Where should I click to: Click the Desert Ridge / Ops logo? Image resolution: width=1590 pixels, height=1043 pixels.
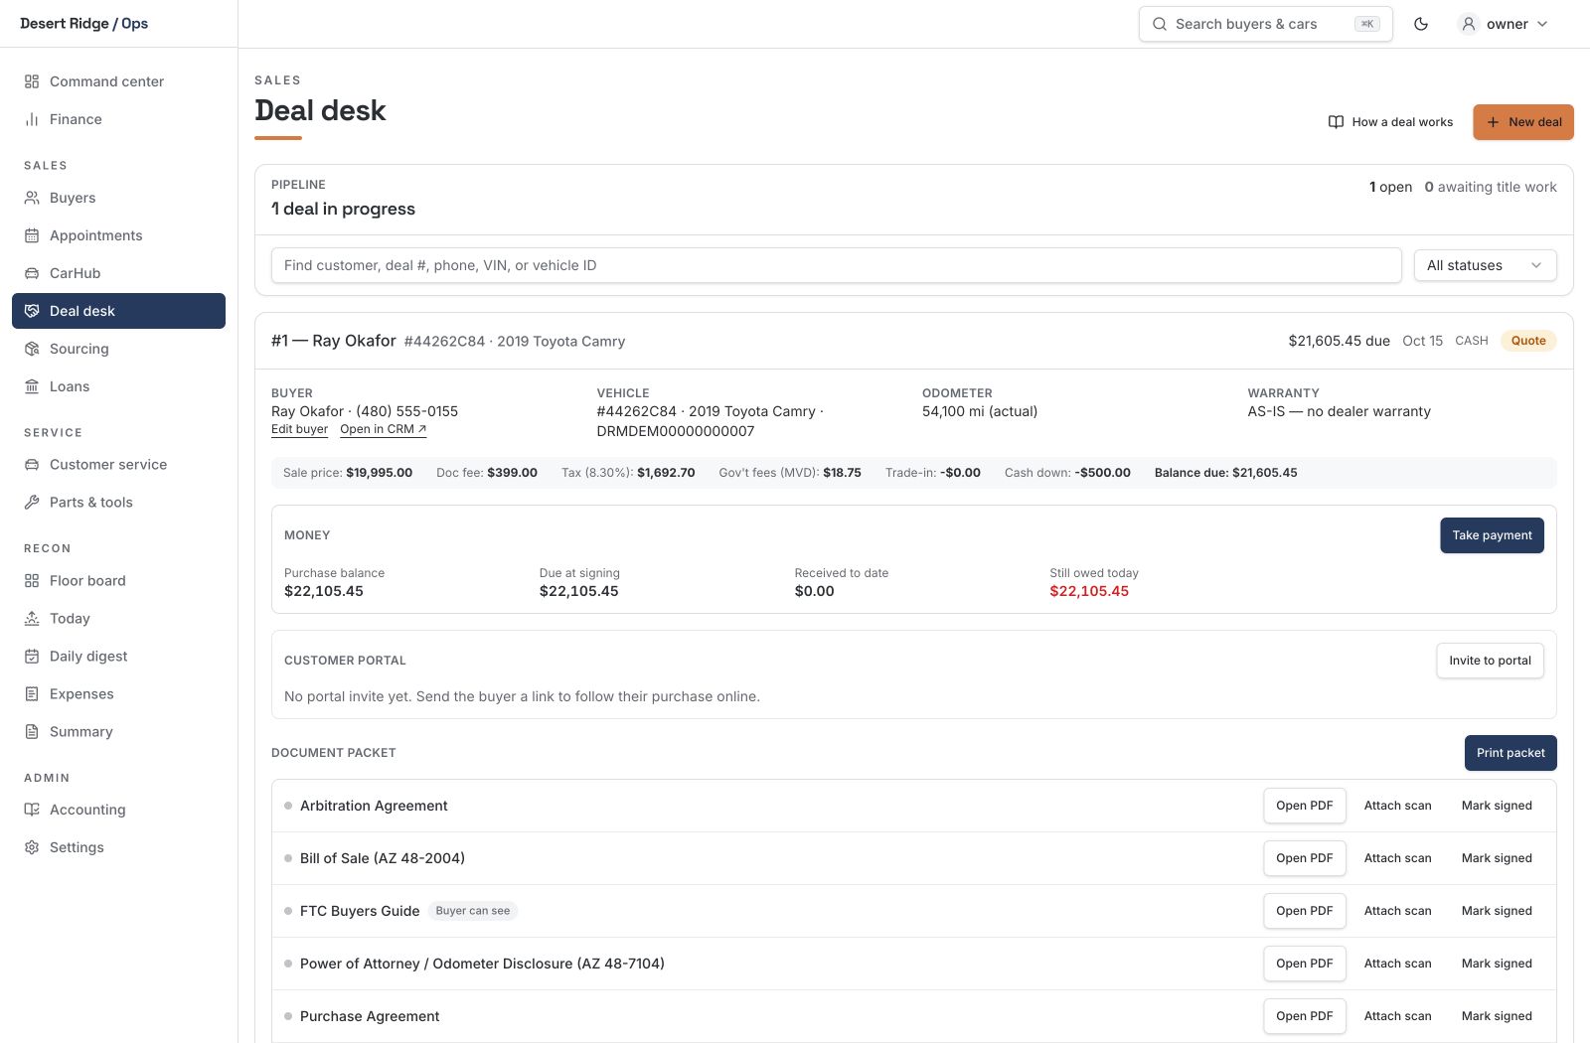tap(84, 24)
